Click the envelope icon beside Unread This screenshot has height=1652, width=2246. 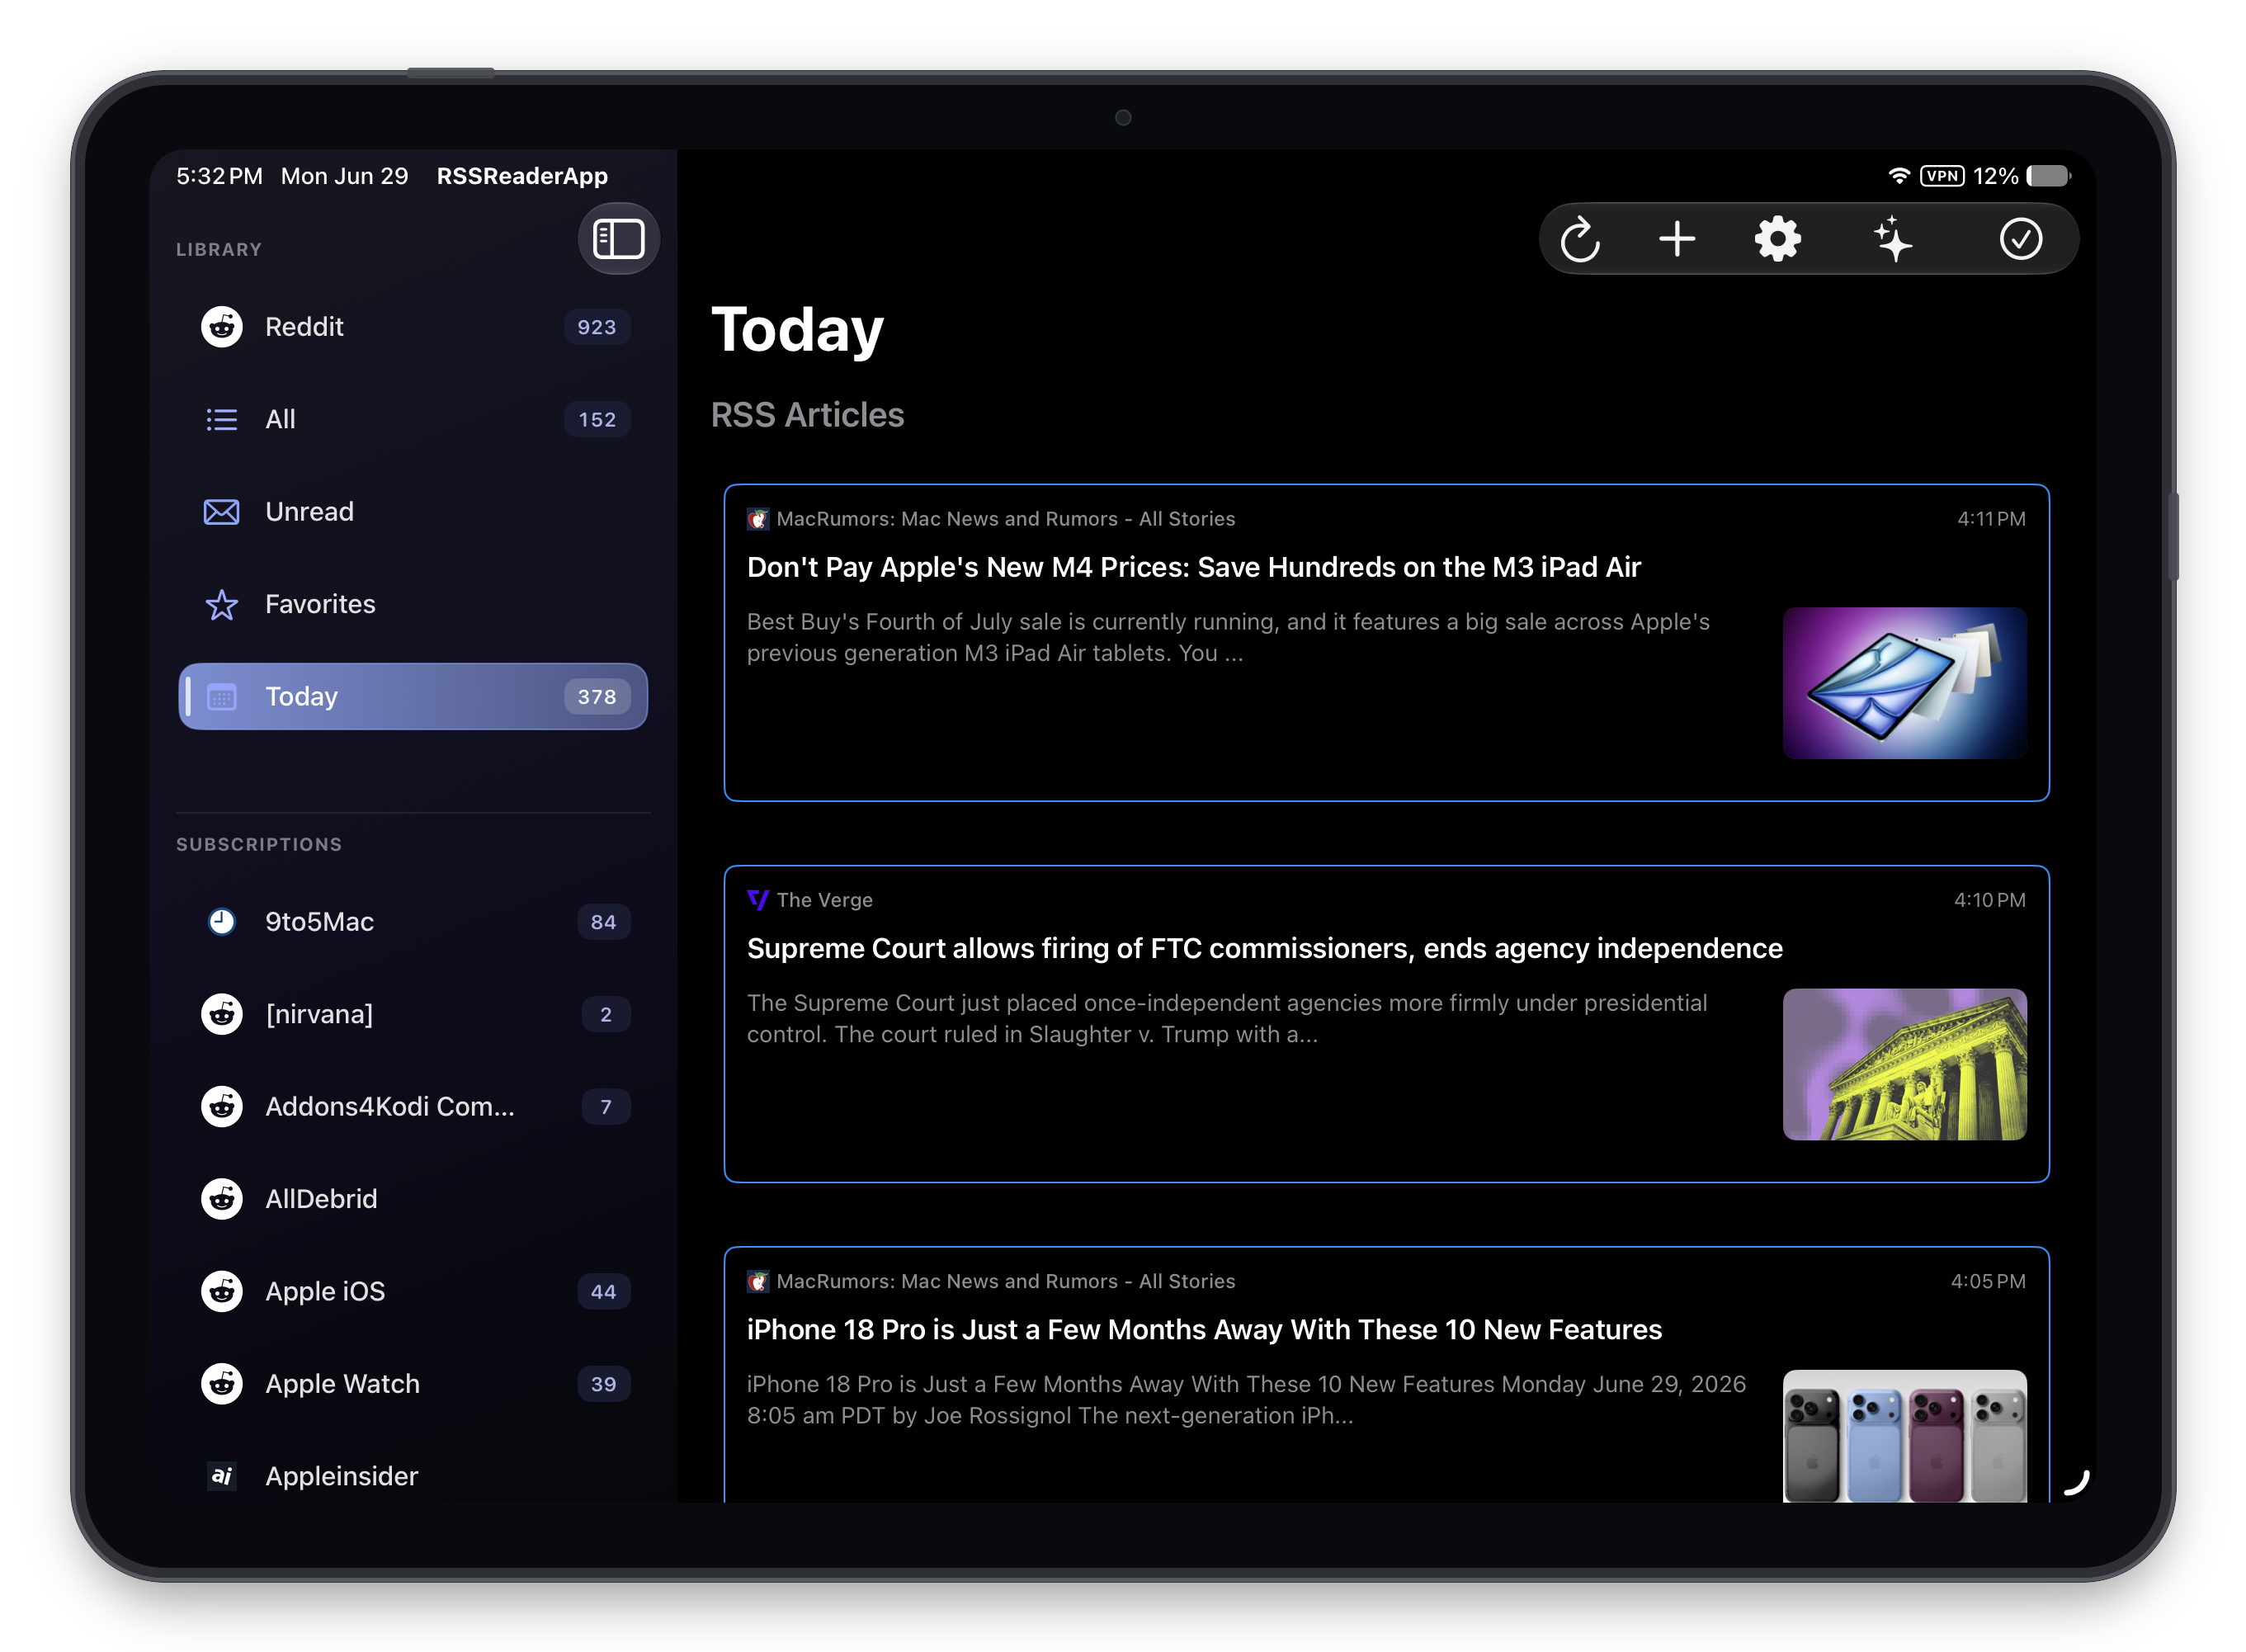point(222,512)
